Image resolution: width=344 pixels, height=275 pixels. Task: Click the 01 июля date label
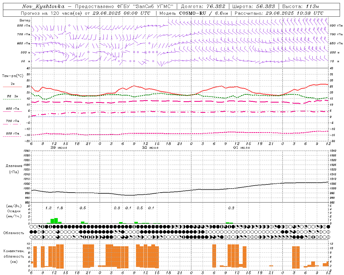click(242, 148)
